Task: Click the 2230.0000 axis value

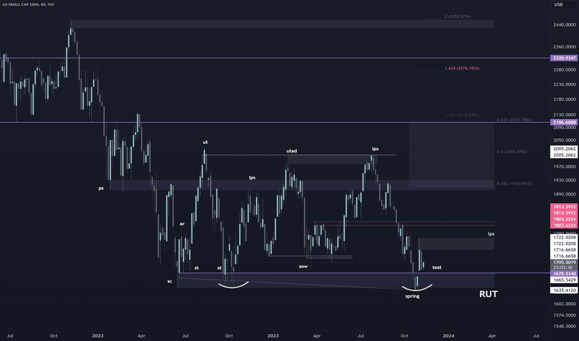Action: (x=564, y=84)
